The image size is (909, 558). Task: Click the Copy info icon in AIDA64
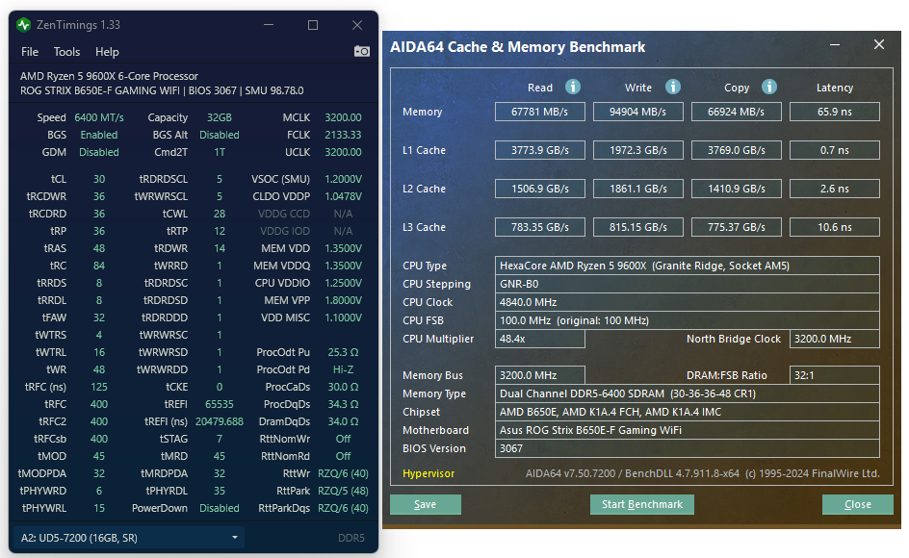click(768, 87)
